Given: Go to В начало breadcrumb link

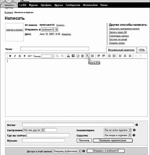Looking at the screenshot, I should [x=9, y=12].
